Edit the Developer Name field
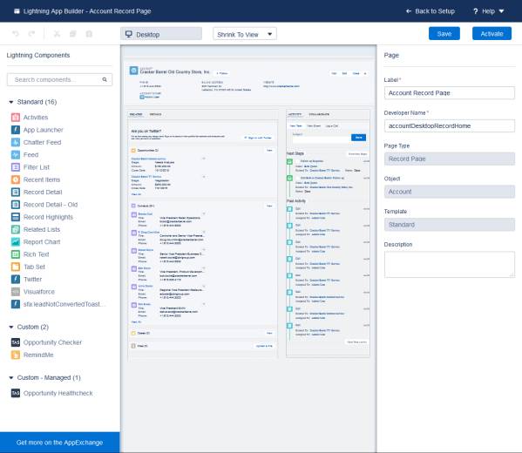 (450, 125)
